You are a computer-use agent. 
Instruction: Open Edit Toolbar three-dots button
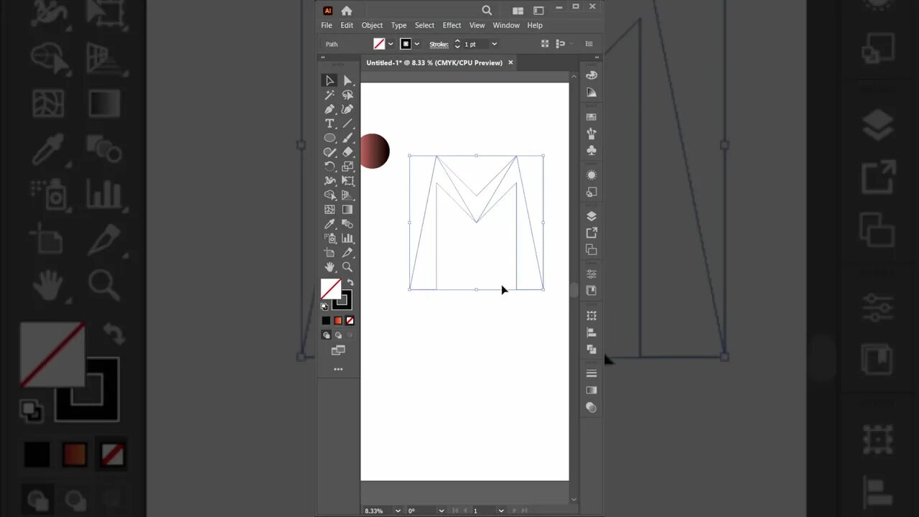[x=338, y=369]
